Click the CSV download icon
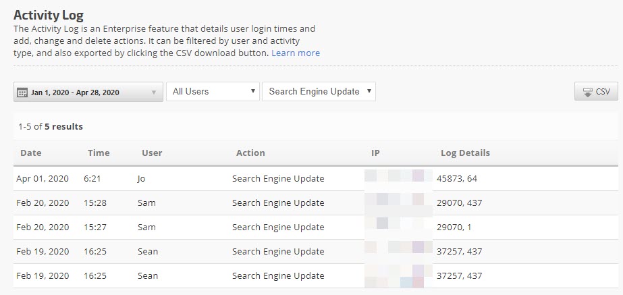The height and width of the screenshot is (295, 623). pos(587,92)
